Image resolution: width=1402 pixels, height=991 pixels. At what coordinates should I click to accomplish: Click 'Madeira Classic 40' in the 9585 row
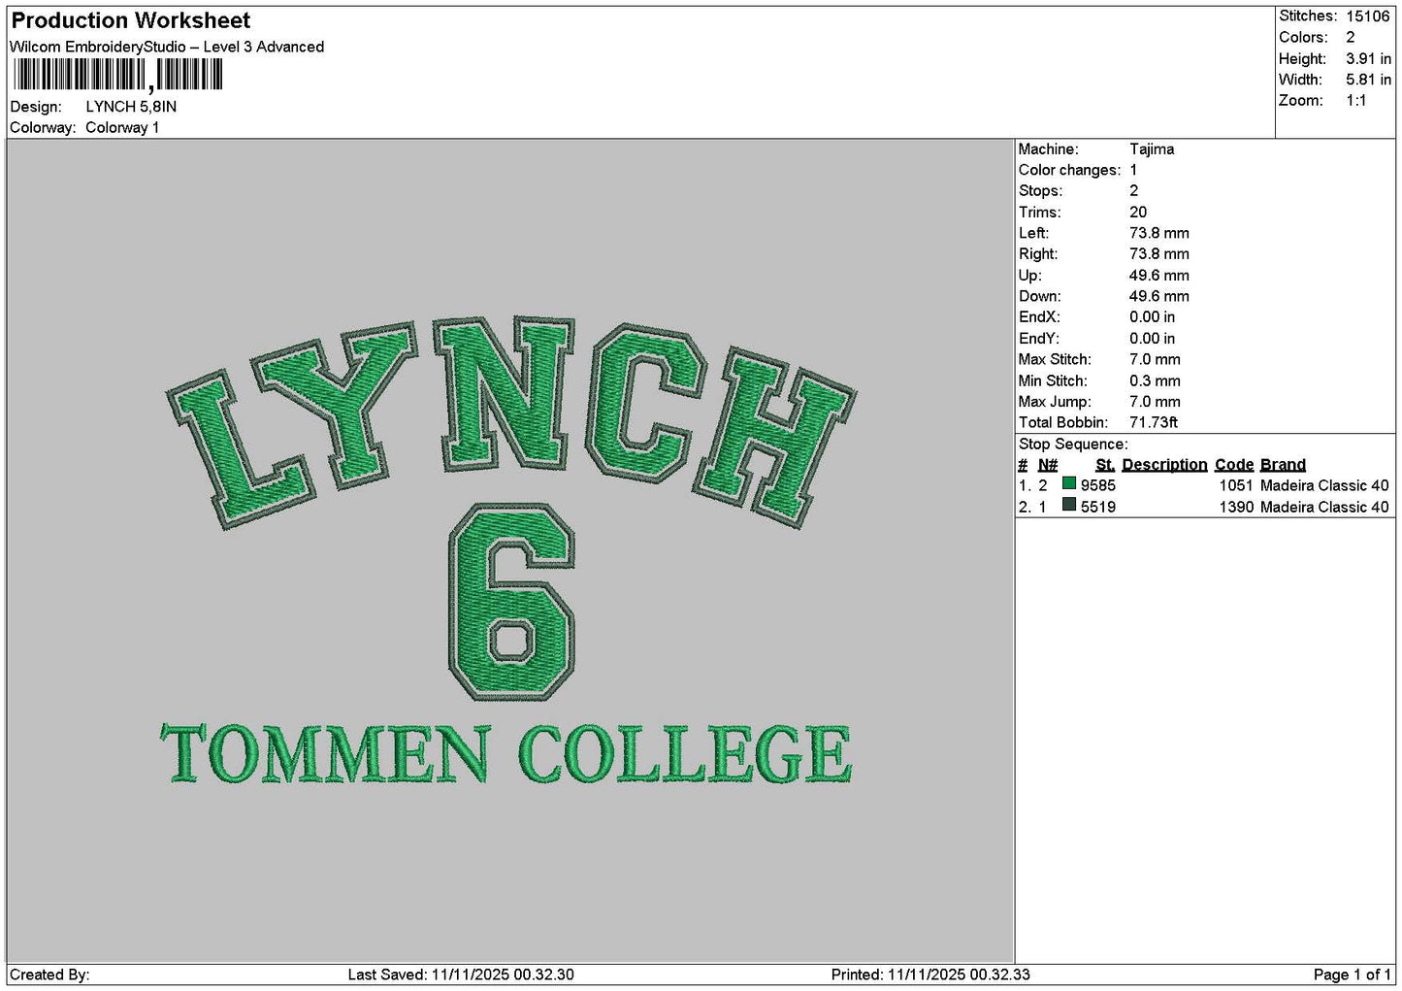pos(1324,485)
